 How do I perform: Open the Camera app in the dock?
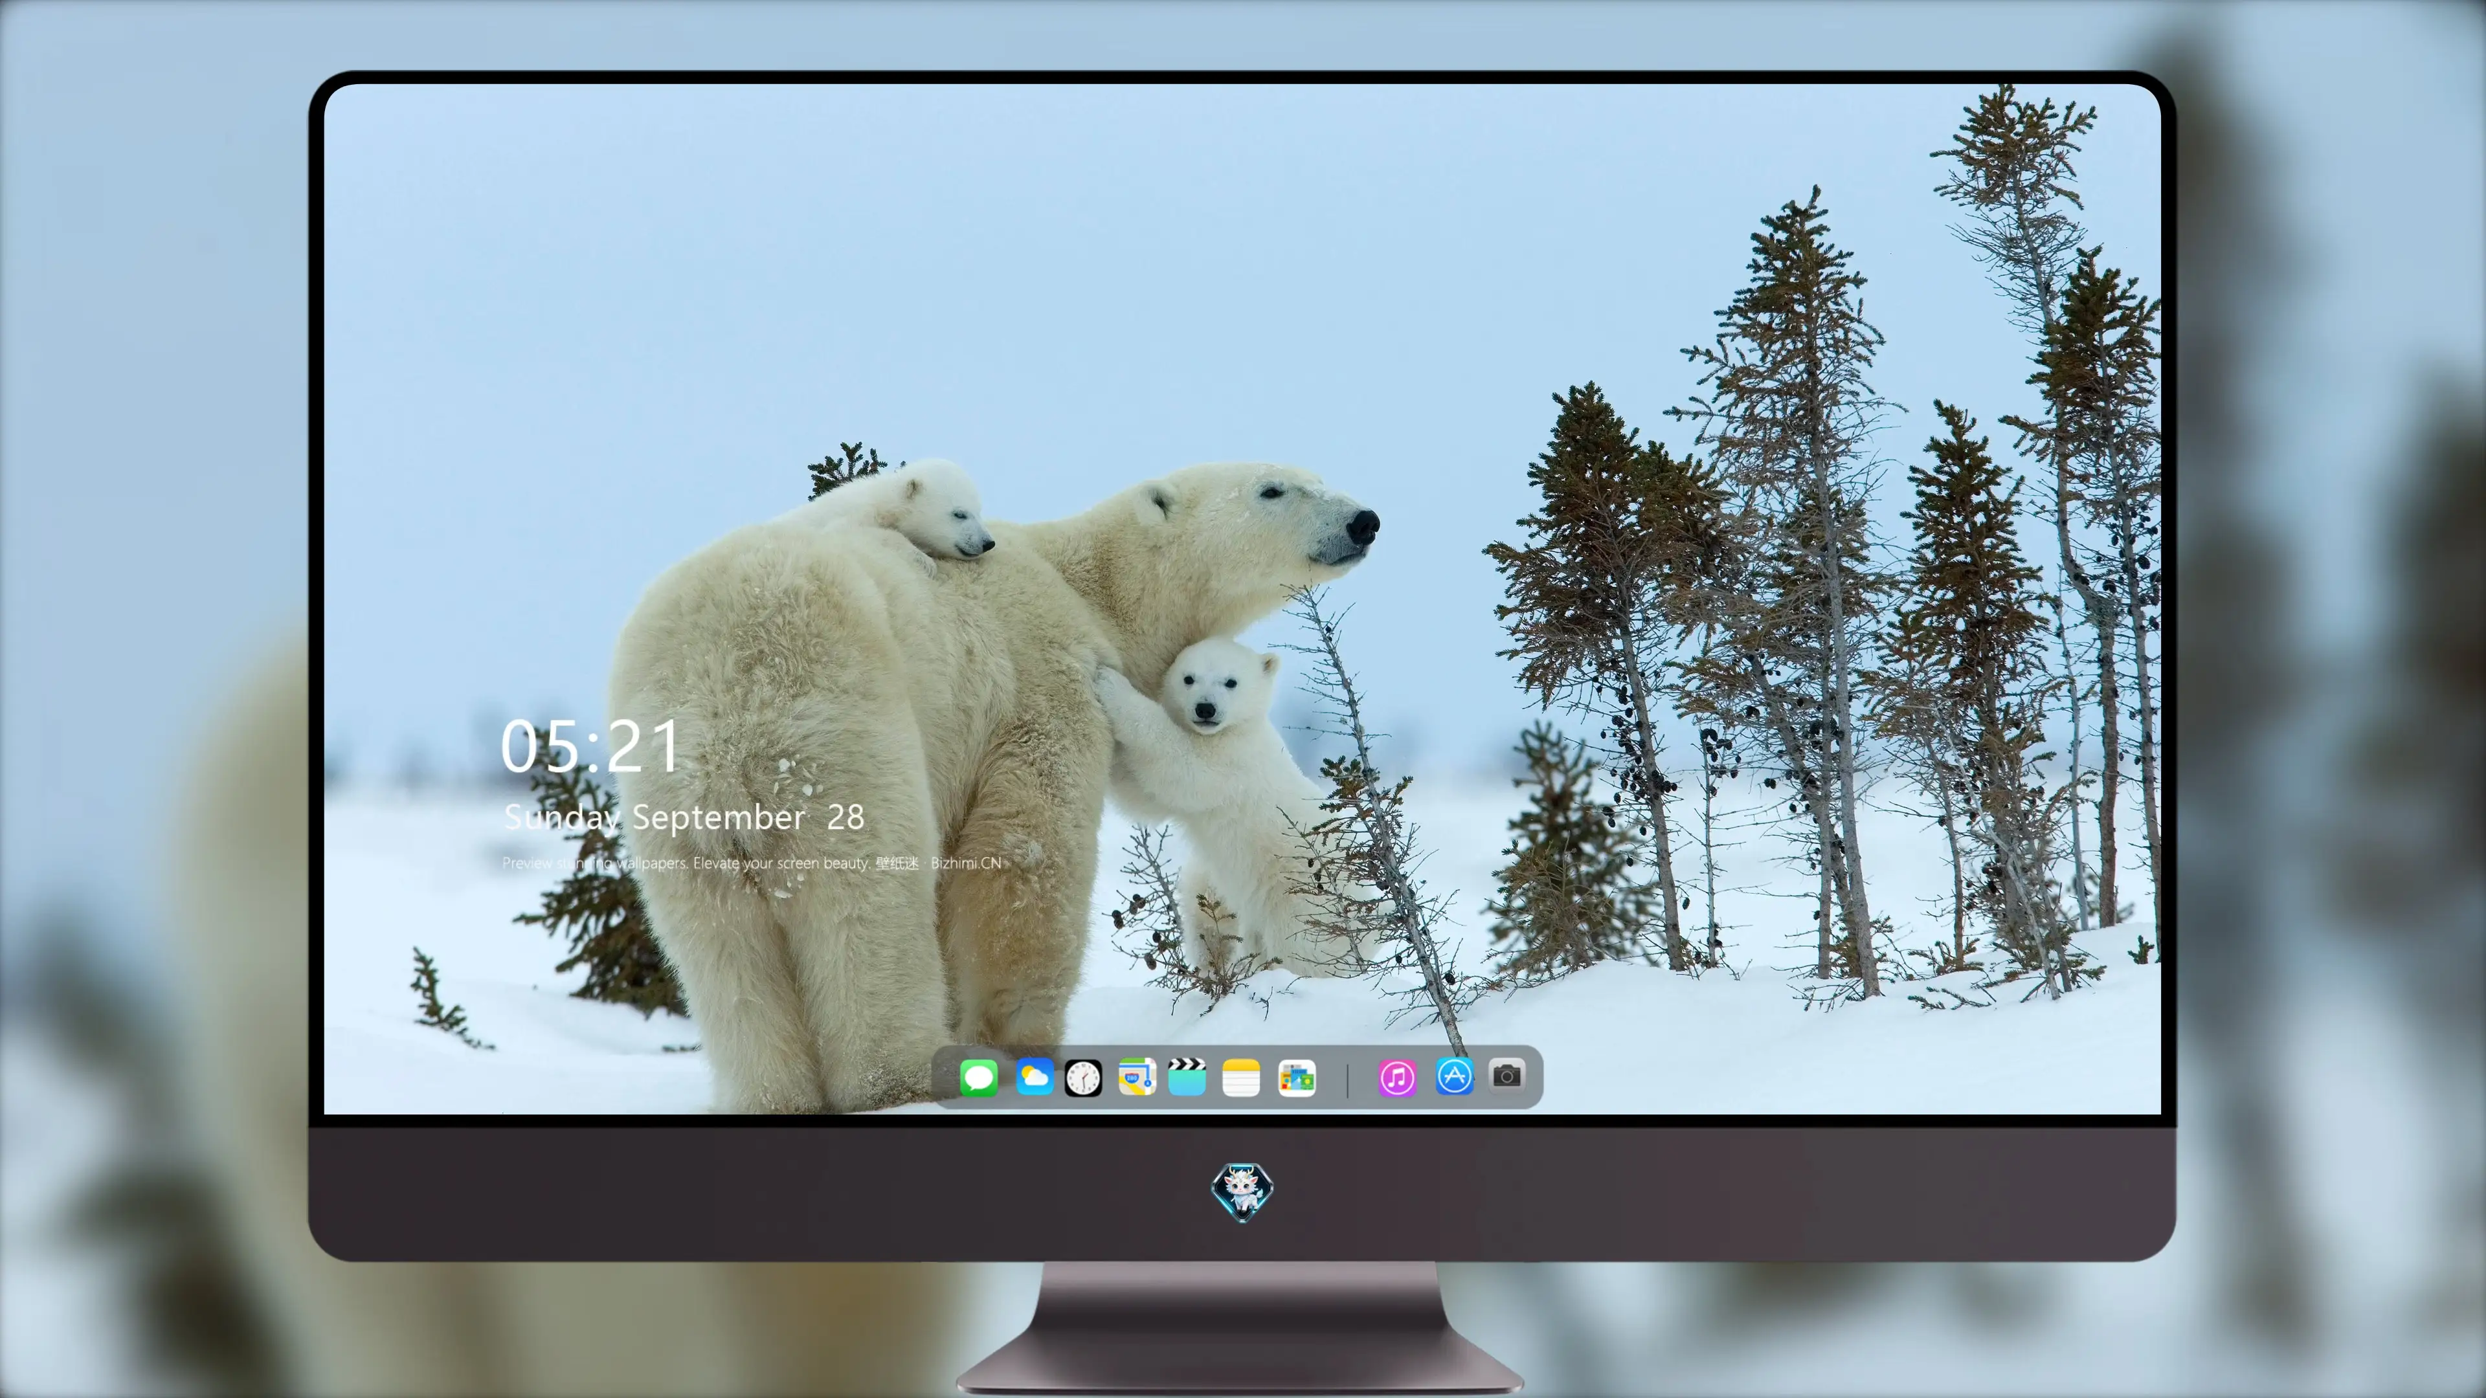1506,1076
